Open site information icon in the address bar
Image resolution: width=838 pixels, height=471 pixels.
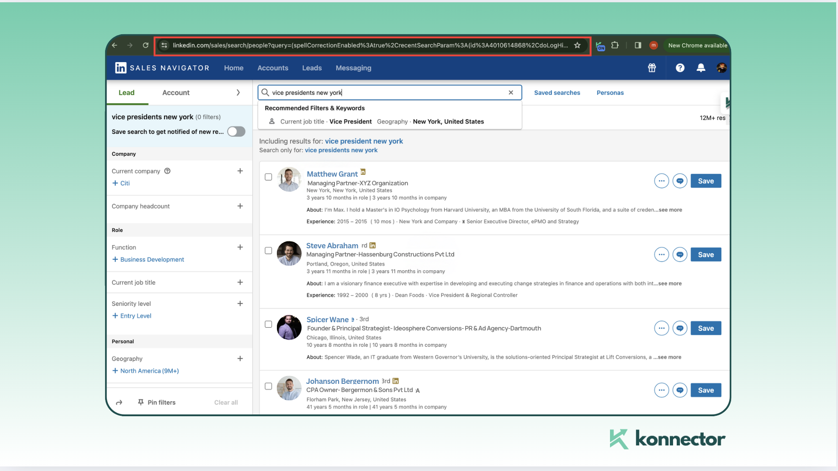[x=164, y=45]
